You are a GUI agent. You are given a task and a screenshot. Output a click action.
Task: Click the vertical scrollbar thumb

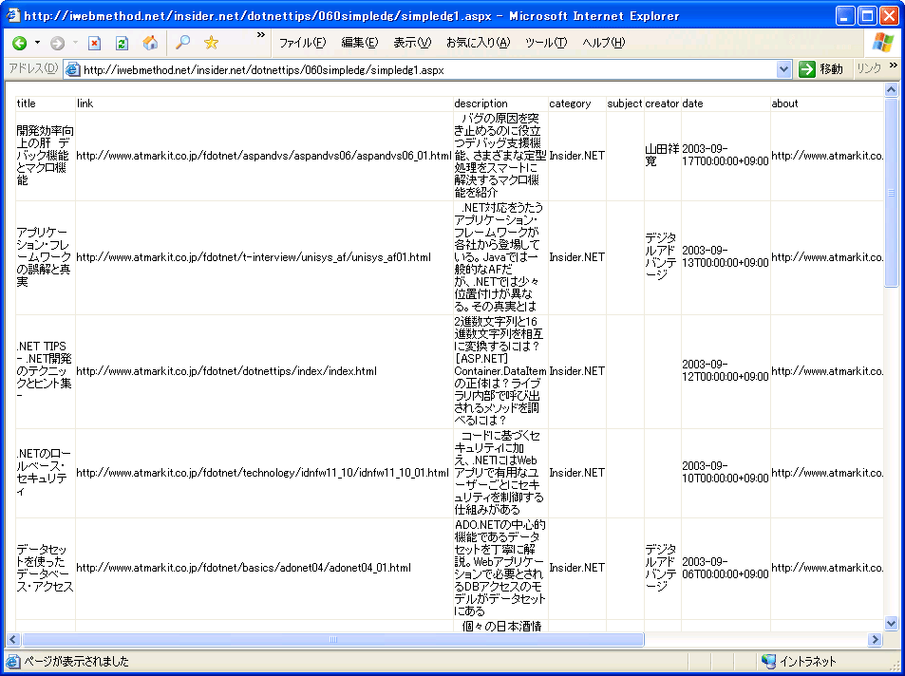tap(891, 192)
